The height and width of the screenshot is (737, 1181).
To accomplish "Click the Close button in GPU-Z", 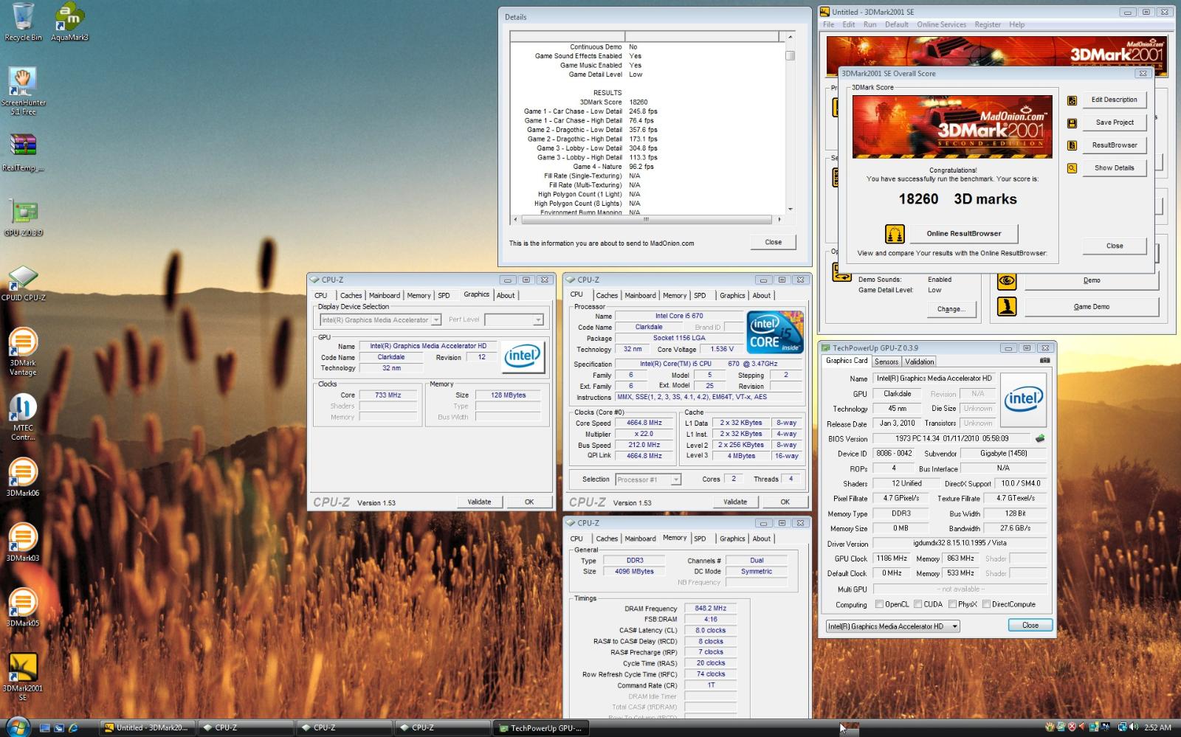I will [x=1030, y=625].
